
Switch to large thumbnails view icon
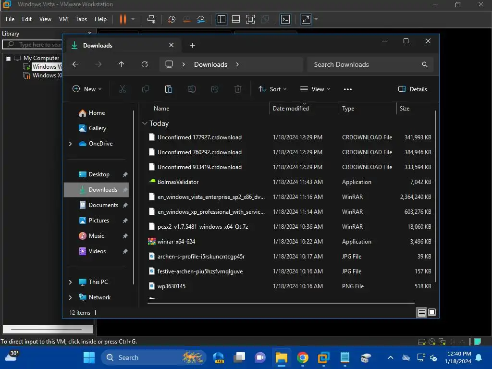pos(432,312)
